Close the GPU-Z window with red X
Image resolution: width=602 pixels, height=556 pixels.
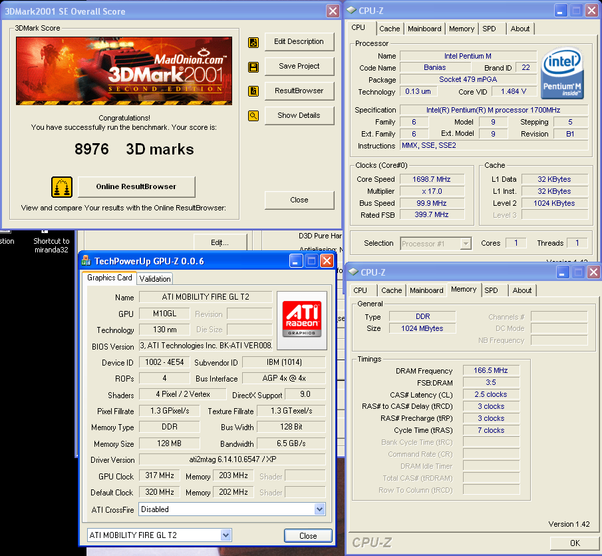pos(327,261)
